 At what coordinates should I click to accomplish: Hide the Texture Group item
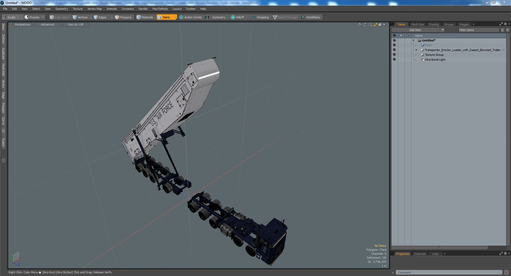pyautogui.click(x=394, y=55)
